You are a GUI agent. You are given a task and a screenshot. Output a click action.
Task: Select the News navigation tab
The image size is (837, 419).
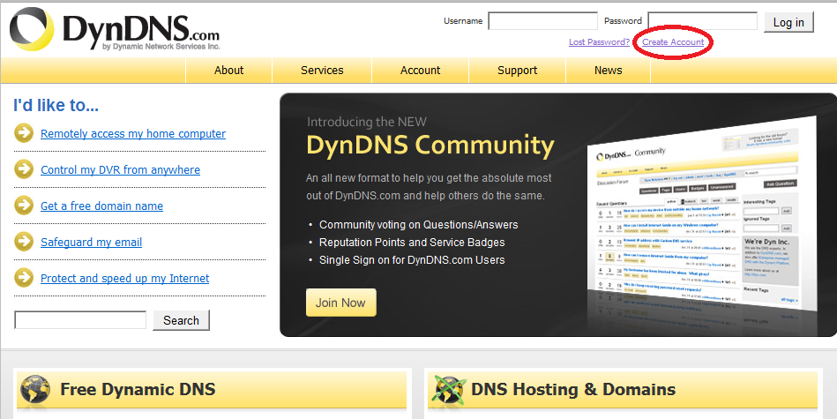coord(608,71)
